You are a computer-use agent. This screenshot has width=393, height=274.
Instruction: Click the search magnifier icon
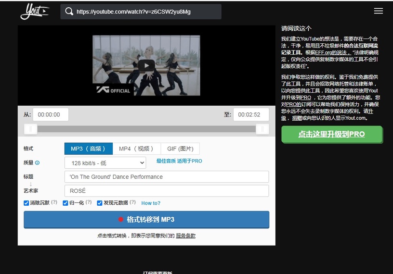point(69,12)
